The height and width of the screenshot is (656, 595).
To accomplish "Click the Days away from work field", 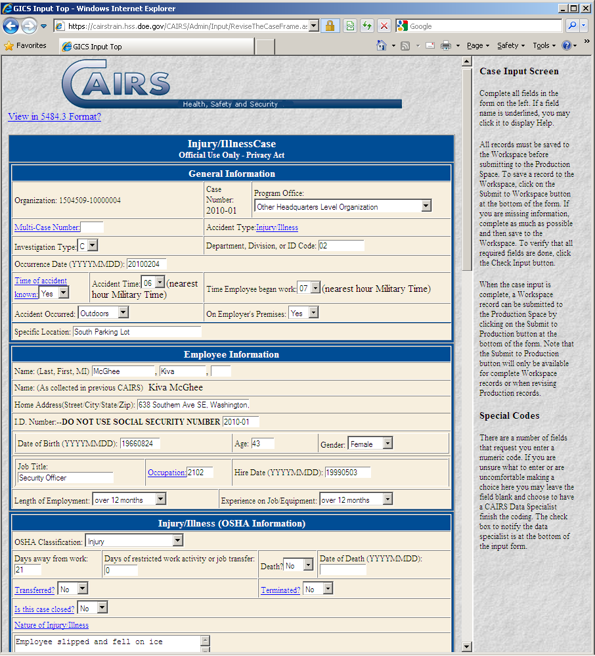I will pyautogui.click(x=28, y=570).
